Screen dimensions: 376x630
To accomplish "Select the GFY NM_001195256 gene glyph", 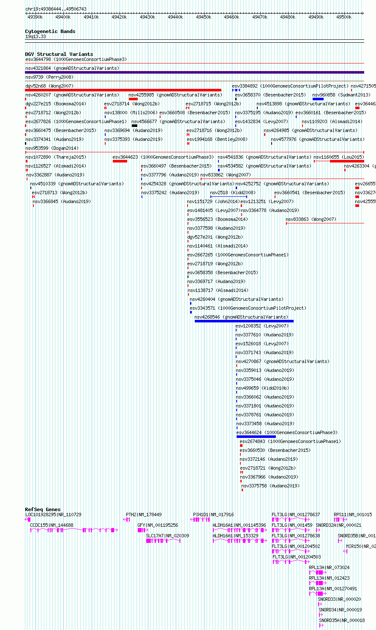I will click(x=143, y=530).
